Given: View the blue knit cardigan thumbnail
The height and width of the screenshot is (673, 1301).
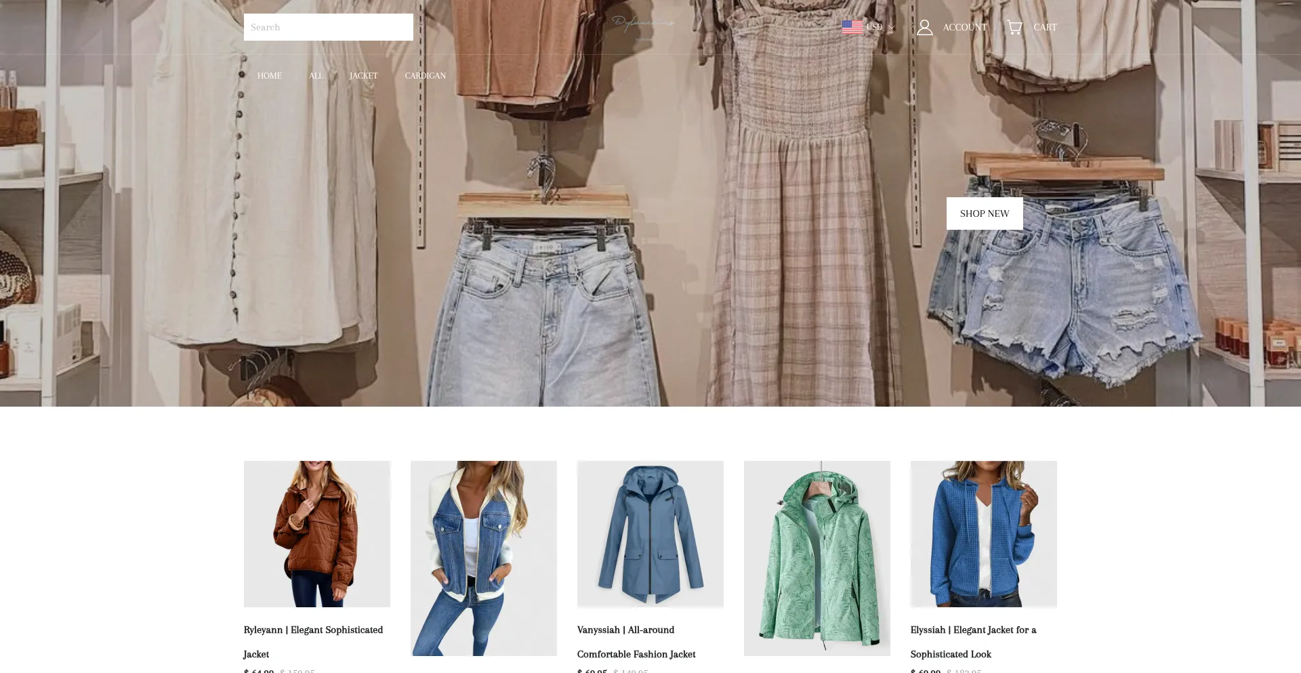Looking at the screenshot, I should [984, 534].
